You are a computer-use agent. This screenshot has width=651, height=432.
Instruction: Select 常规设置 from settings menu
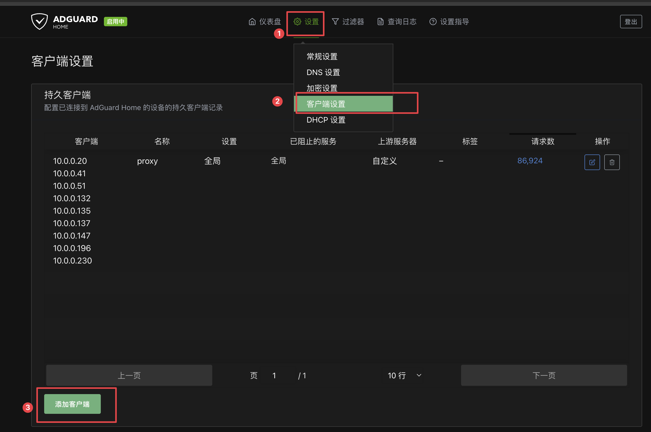click(322, 57)
